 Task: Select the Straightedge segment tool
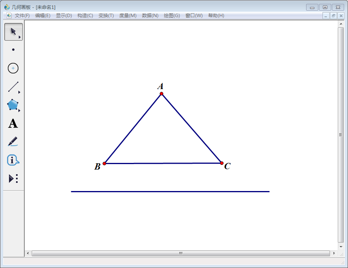[13, 87]
